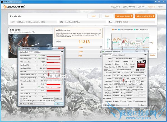
Task: Click the 3DMark logo in the header
Action: 14,7
